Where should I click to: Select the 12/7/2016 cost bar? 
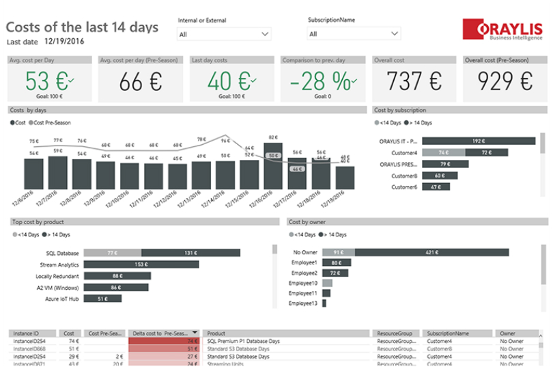pos(58,173)
